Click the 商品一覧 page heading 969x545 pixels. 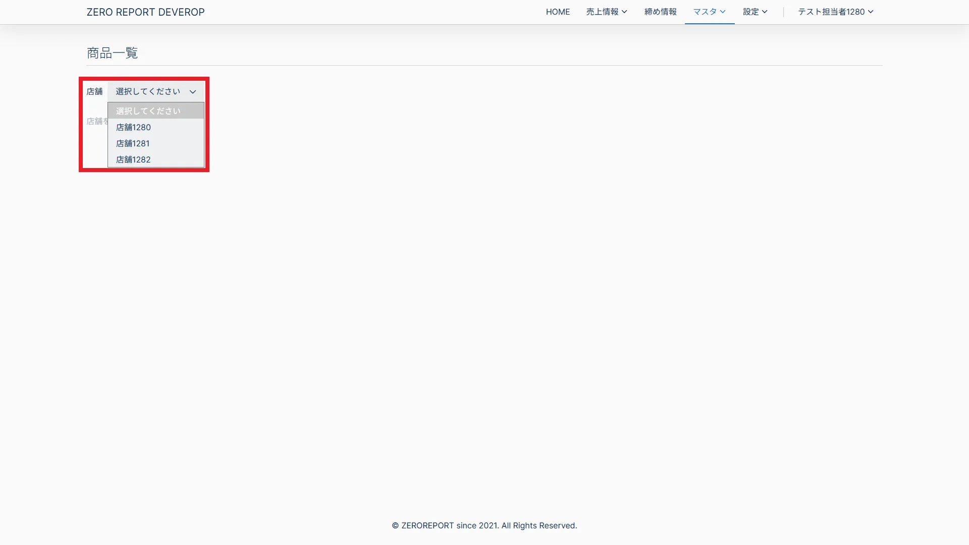click(x=112, y=53)
